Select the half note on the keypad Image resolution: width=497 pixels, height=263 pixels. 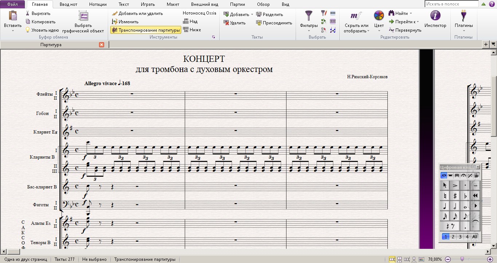click(x=455, y=206)
